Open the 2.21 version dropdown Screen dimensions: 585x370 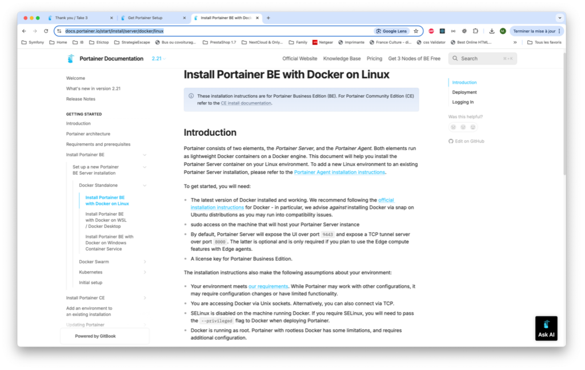point(159,59)
